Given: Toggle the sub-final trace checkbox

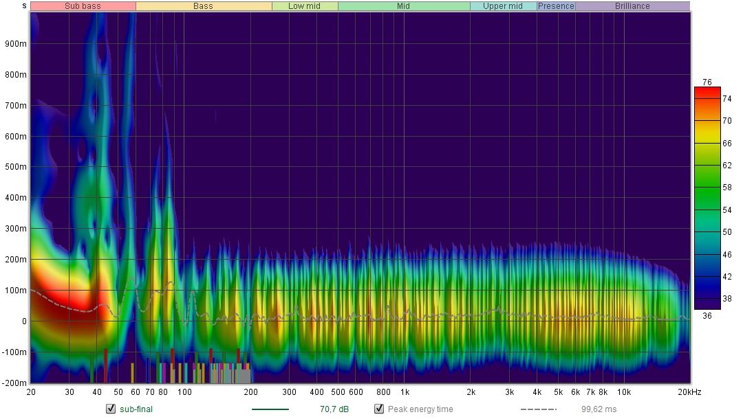Looking at the screenshot, I should pos(110,409).
